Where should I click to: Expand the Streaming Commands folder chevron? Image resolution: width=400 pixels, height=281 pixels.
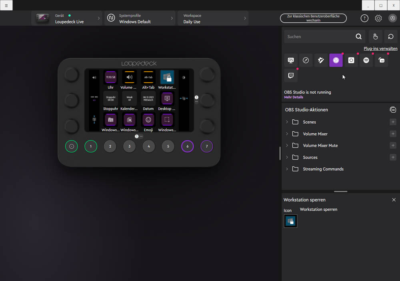(287, 169)
